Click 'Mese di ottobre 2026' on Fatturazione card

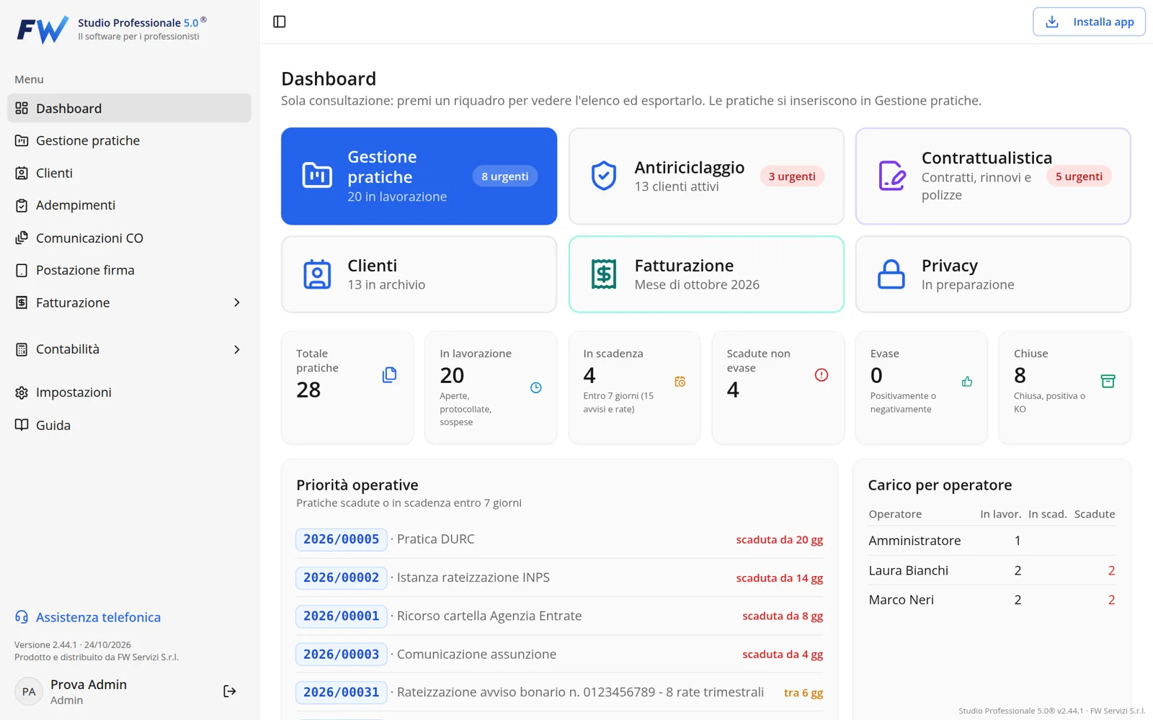click(697, 284)
